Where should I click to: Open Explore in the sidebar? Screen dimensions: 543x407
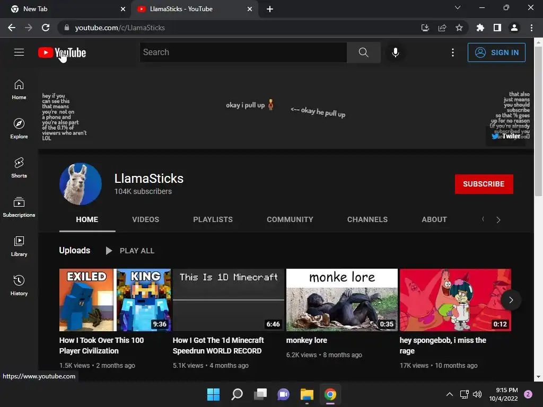[x=19, y=128]
